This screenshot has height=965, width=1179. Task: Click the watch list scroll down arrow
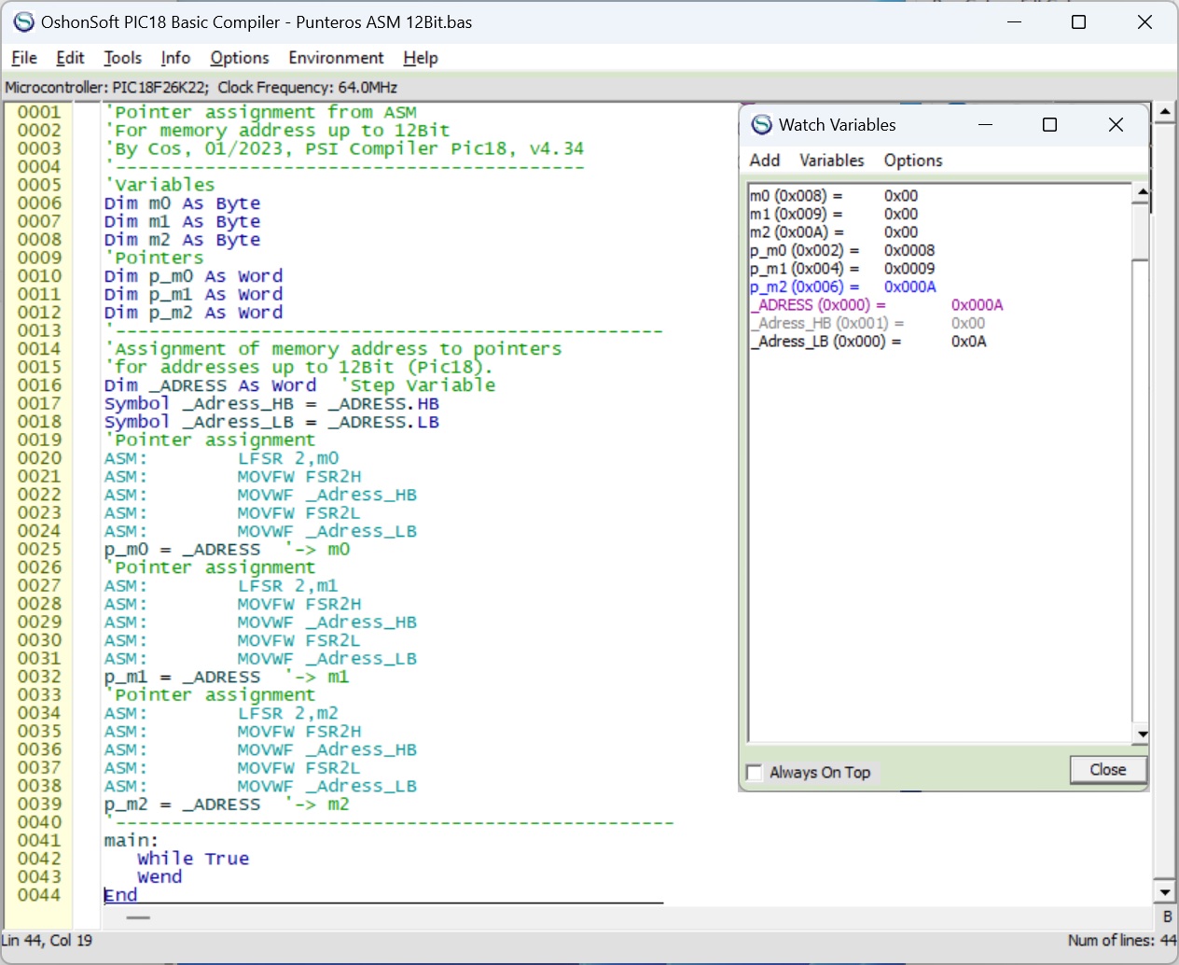point(1141,734)
